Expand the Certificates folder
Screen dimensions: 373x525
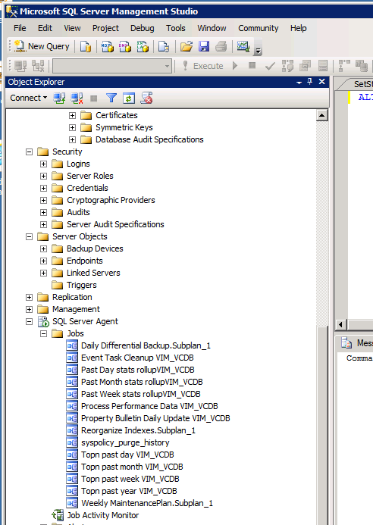(x=72, y=115)
